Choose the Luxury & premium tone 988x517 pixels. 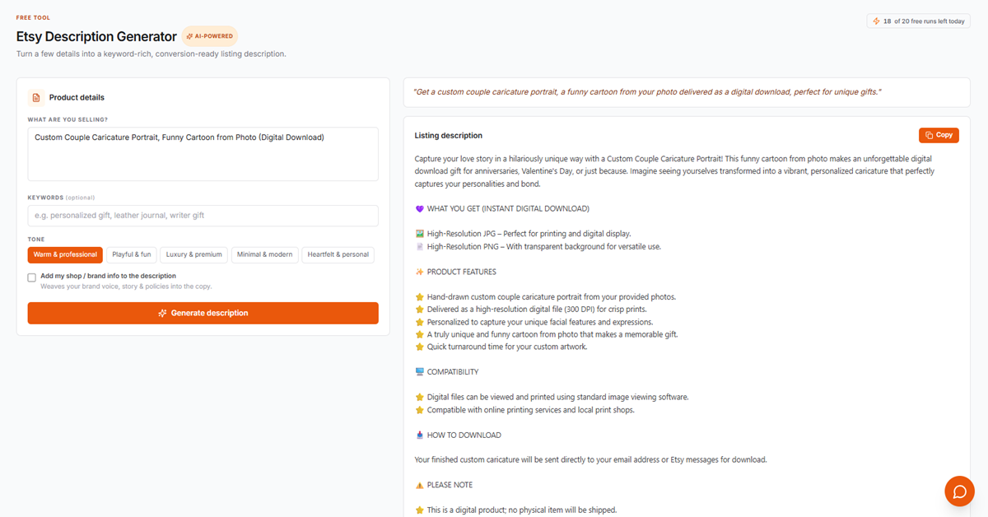[193, 254]
